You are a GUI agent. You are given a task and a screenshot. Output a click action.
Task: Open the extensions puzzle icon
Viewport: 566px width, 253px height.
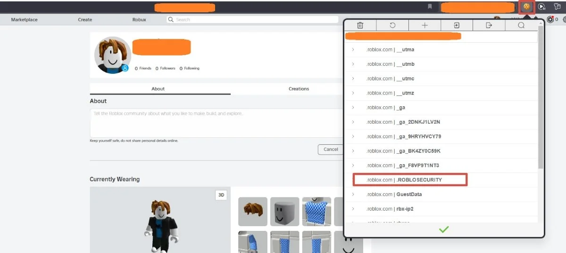point(557,7)
